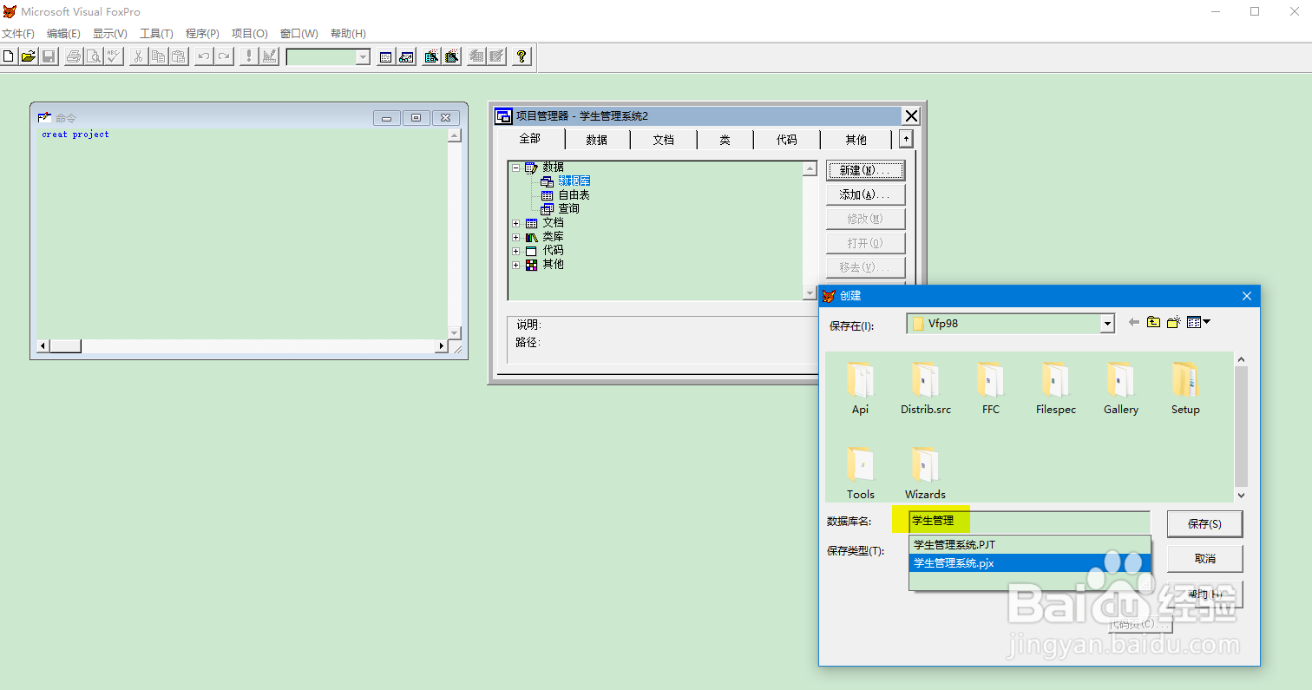Click the Modify Form toolbar icon
Screen dimensions: 1312x690
(x=269, y=56)
